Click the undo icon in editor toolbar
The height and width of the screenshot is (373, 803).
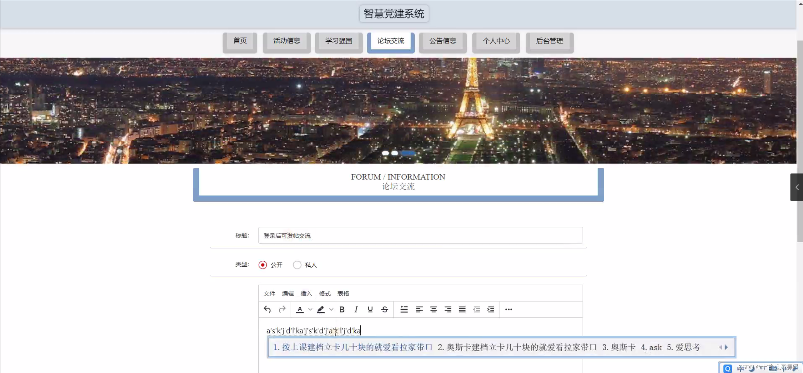[267, 309]
